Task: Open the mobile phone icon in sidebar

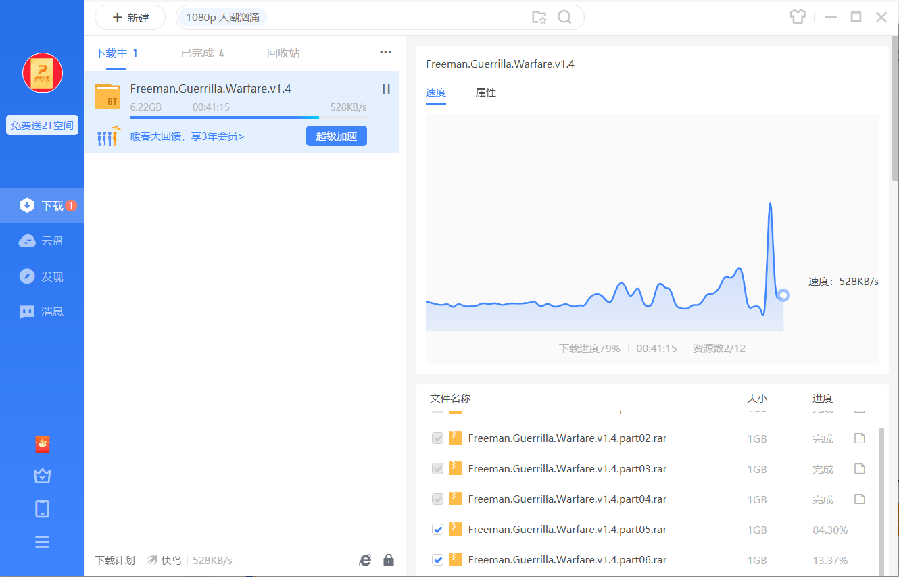Action: [x=43, y=509]
